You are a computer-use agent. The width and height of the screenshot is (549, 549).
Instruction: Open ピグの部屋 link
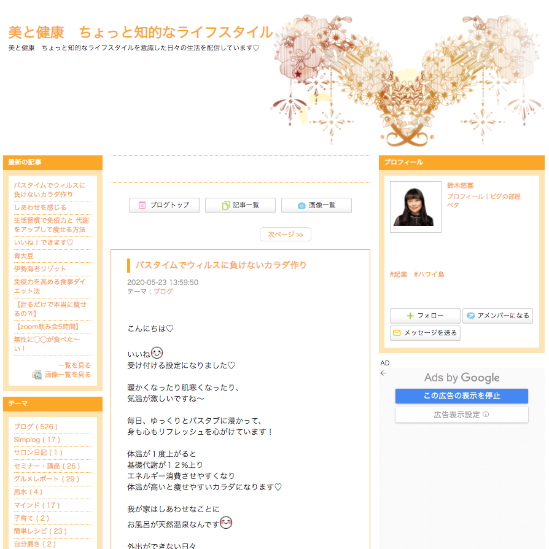tap(505, 197)
